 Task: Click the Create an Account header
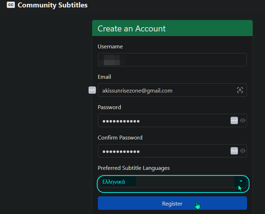[131, 29]
